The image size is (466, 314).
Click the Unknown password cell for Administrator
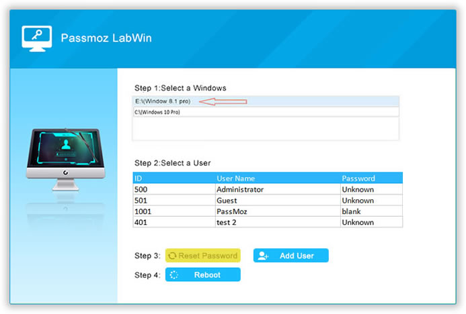(x=371, y=189)
